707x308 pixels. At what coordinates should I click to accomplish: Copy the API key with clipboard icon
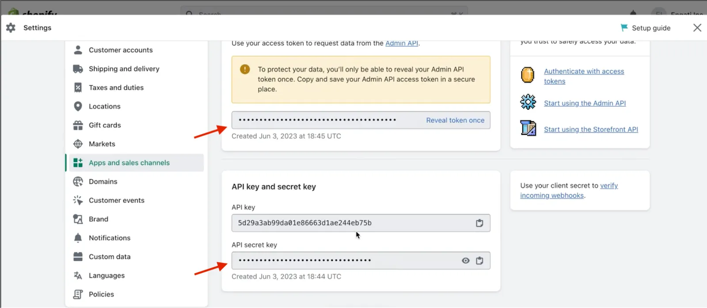click(479, 223)
